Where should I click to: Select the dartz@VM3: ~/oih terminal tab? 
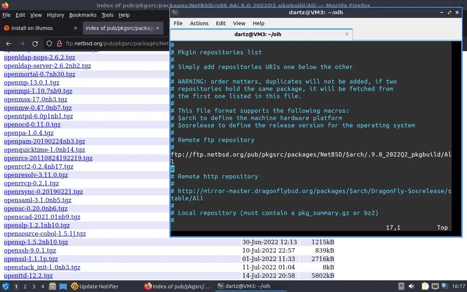[258, 34]
